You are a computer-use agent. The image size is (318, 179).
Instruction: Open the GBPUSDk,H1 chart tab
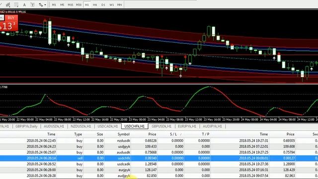coord(161,126)
